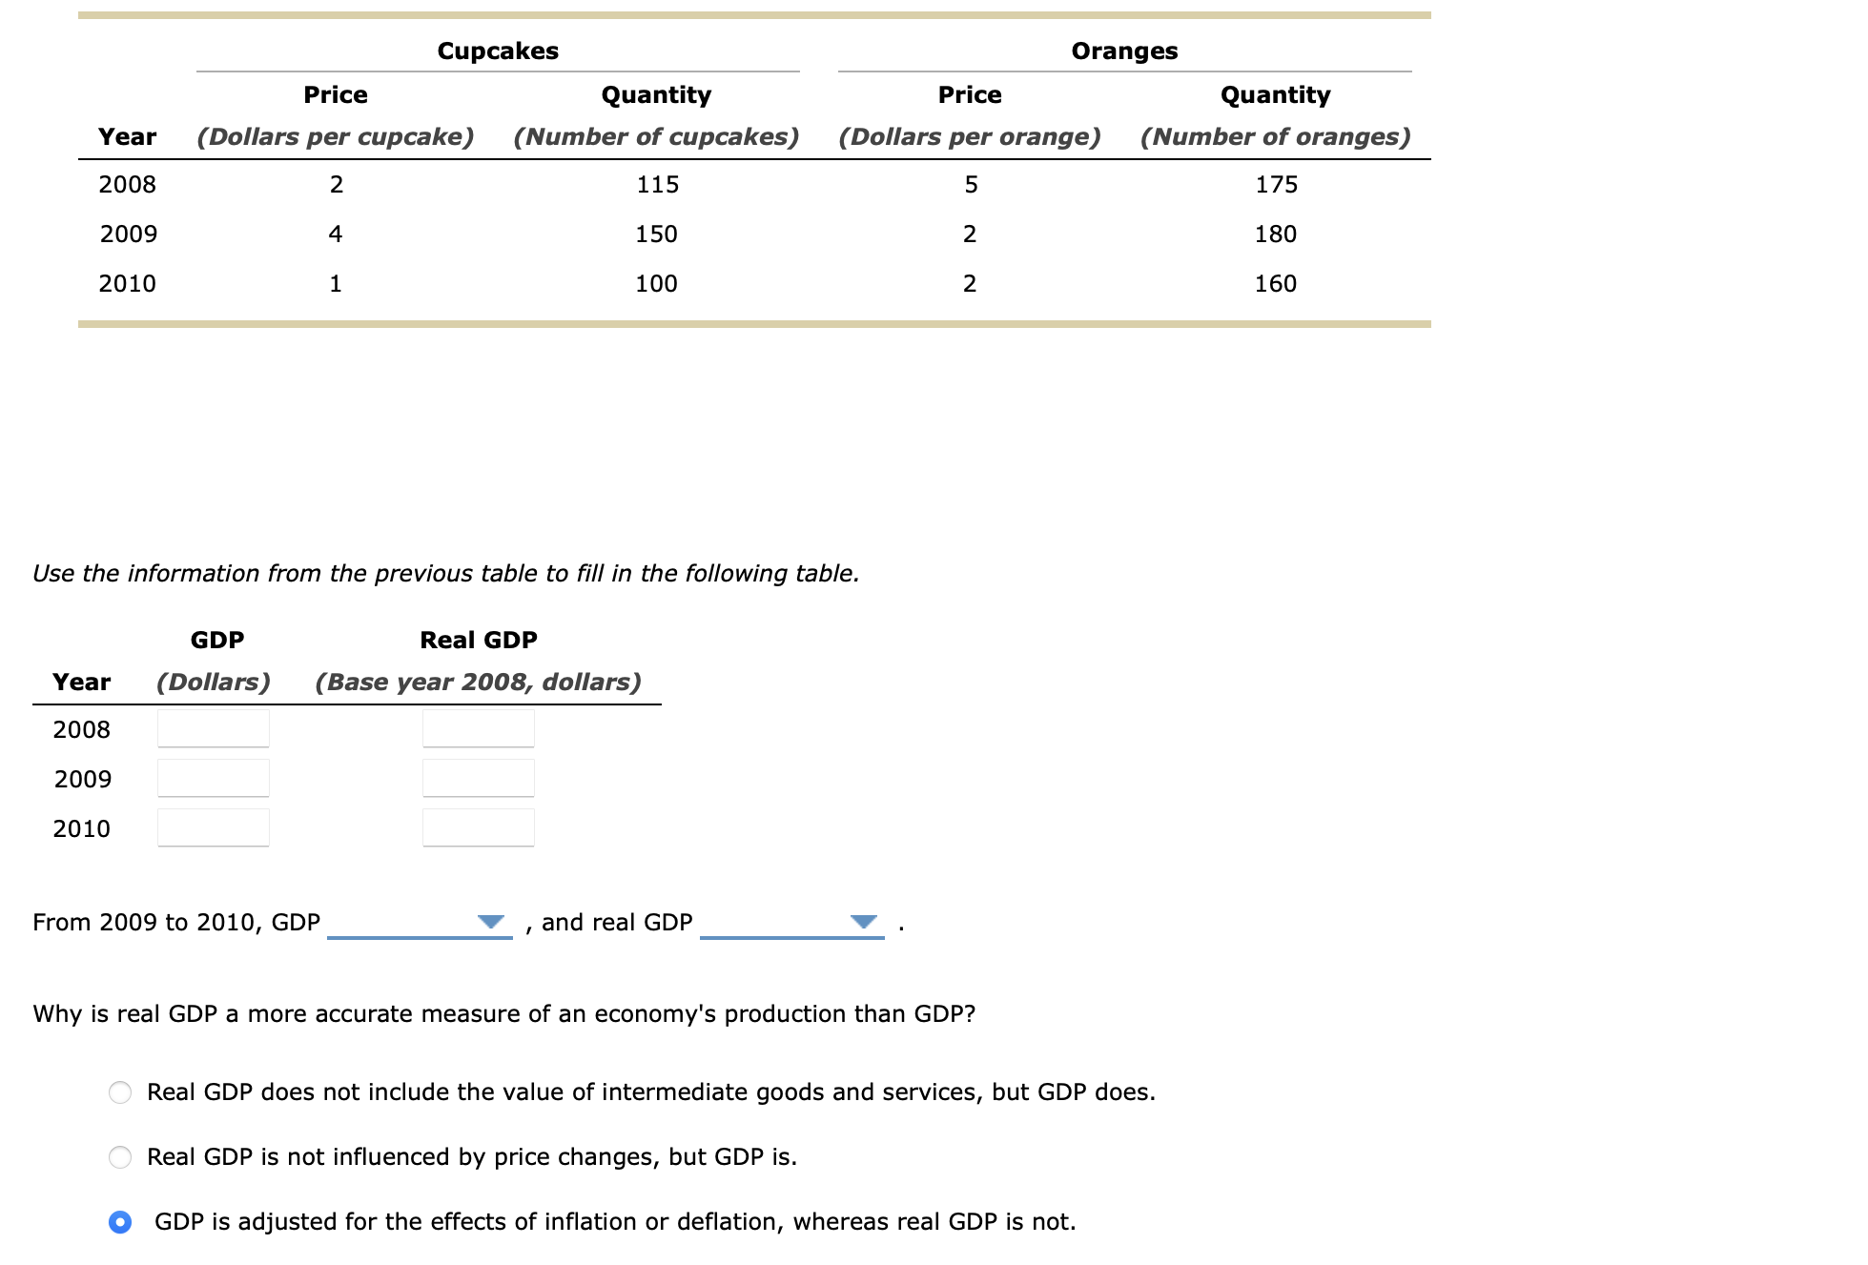
Task: Click the Cupcakes column header
Action: (497, 51)
